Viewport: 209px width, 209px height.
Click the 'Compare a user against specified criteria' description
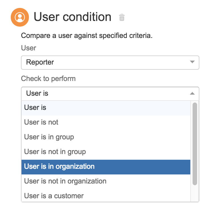point(87,36)
